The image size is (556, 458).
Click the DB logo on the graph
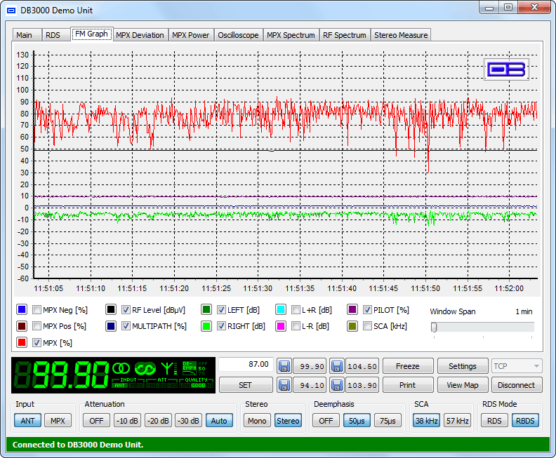[x=507, y=69]
